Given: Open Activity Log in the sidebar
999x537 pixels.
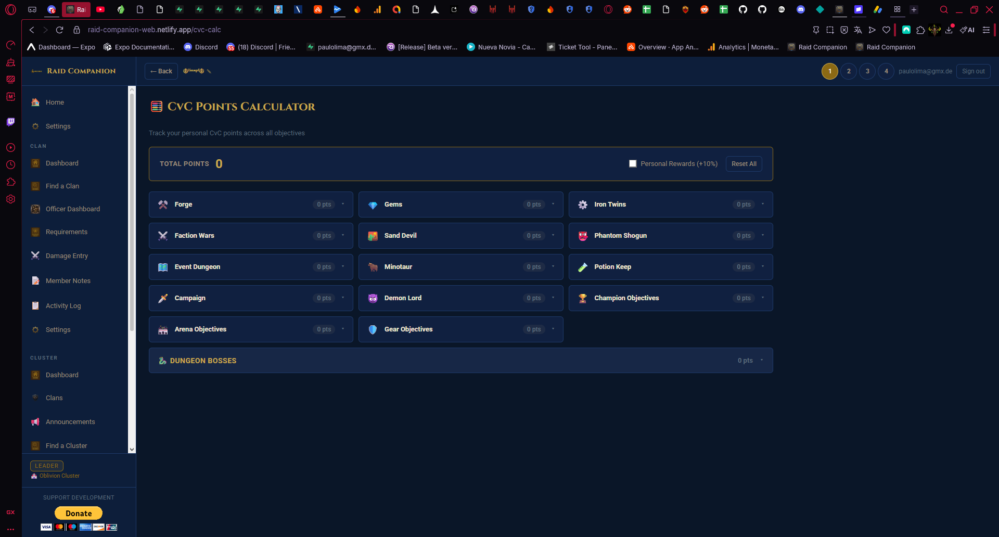Looking at the screenshot, I should click(63, 305).
